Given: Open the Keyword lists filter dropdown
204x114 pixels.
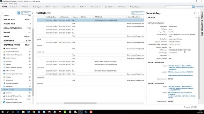Looking at the screenshot, I should (x=109, y=7).
